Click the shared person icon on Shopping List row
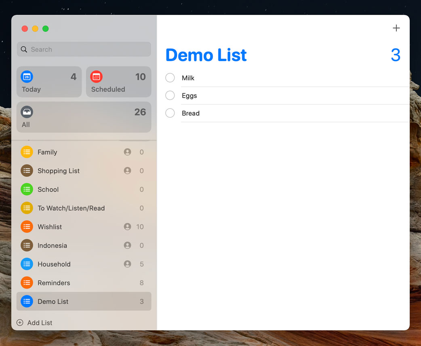Screen dimensions: 421x346 (x=128, y=171)
